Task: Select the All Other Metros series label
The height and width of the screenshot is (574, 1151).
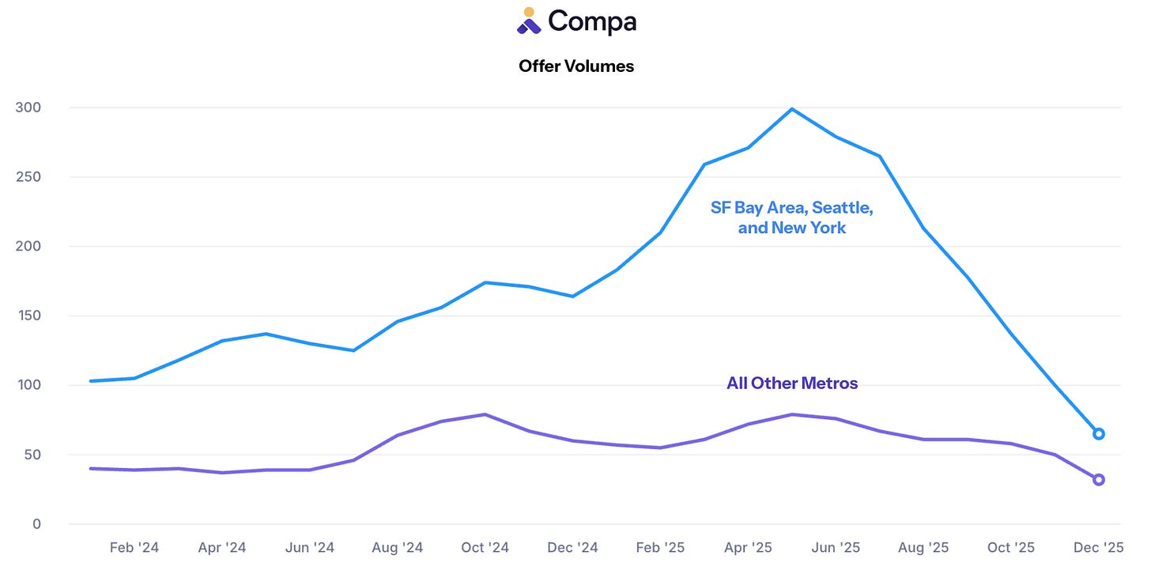Action: pos(792,383)
